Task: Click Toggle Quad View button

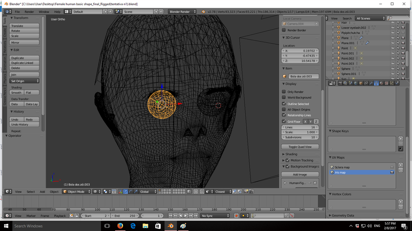Action: pos(300,147)
